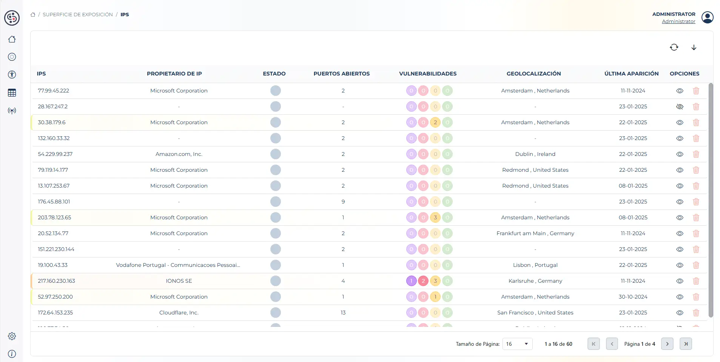Sort by Puertos Abiertos column header
This screenshot has height=362, width=720.
pyautogui.click(x=341, y=74)
